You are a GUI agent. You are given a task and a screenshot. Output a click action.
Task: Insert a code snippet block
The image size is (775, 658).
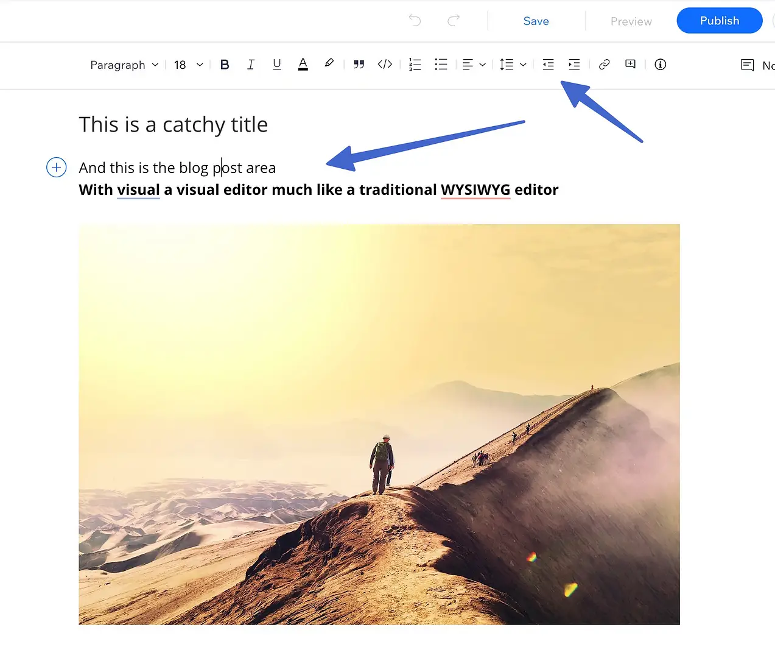[385, 65]
